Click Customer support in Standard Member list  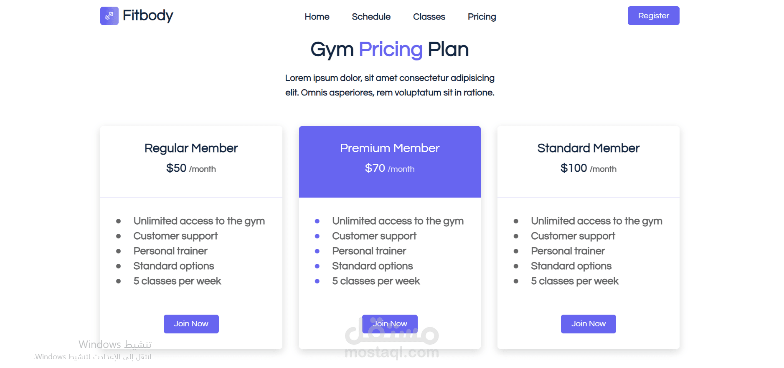tap(573, 236)
